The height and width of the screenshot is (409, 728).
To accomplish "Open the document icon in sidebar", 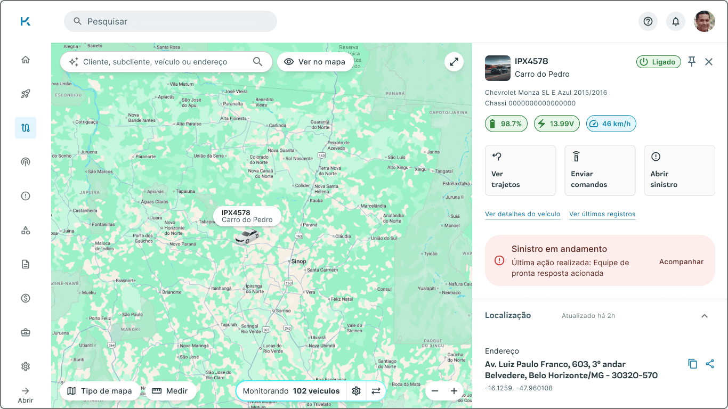I will coord(26,264).
